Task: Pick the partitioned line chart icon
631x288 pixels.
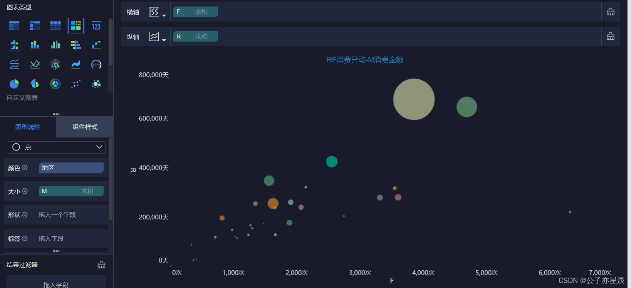Action: click(x=14, y=64)
